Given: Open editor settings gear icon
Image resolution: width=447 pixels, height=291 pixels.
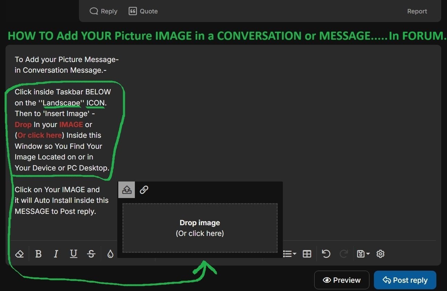Looking at the screenshot, I should [380, 254].
